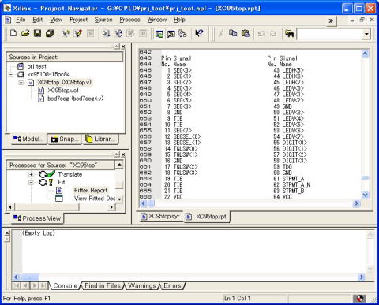Select the XC95top.rpt editor tab
This screenshot has height=305, width=379.
(207, 217)
